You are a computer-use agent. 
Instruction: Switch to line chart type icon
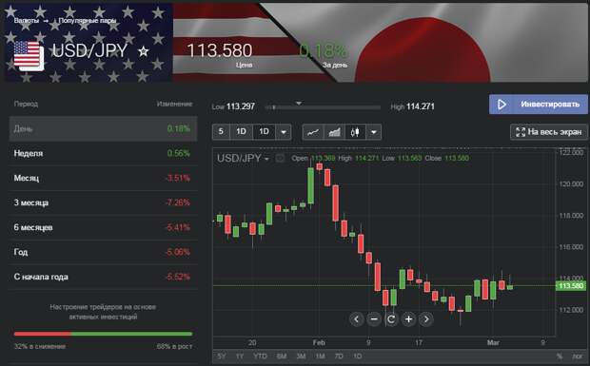313,132
